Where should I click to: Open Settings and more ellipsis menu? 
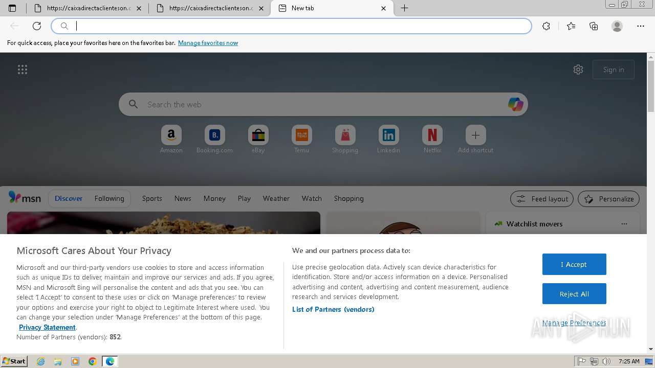point(641,26)
